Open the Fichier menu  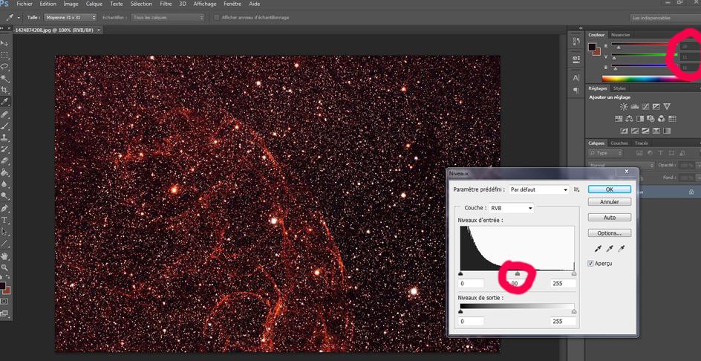click(x=25, y=4)
